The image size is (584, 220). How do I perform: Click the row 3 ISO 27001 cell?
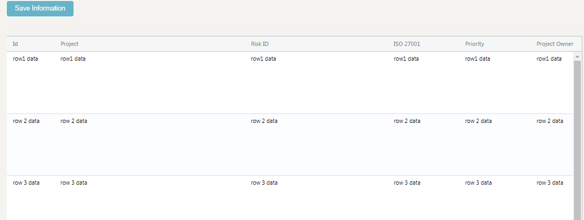click(x=407, y=183)
